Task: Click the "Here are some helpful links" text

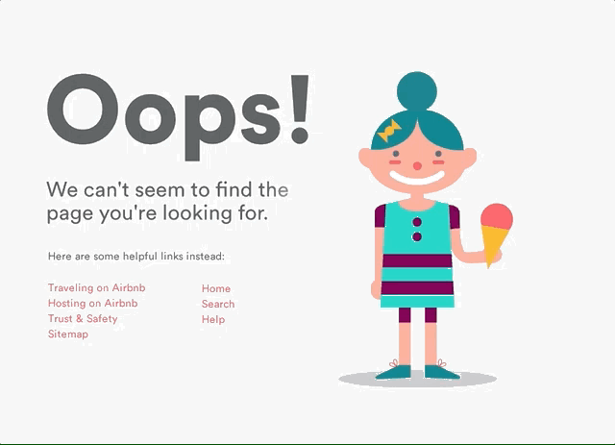Action: point(136,257)
